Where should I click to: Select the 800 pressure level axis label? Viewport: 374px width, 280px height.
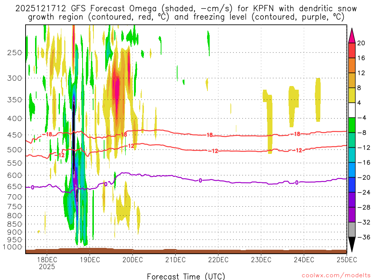[14, 216]
